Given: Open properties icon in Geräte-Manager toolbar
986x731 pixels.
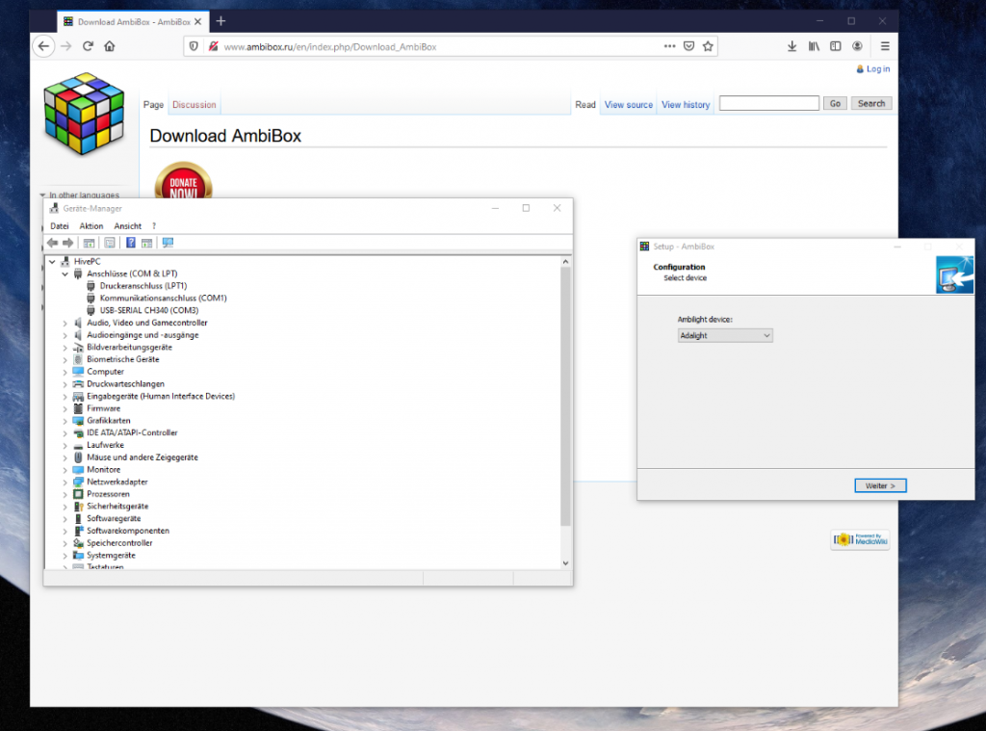Looking at the screenshot, I should 110,243.
